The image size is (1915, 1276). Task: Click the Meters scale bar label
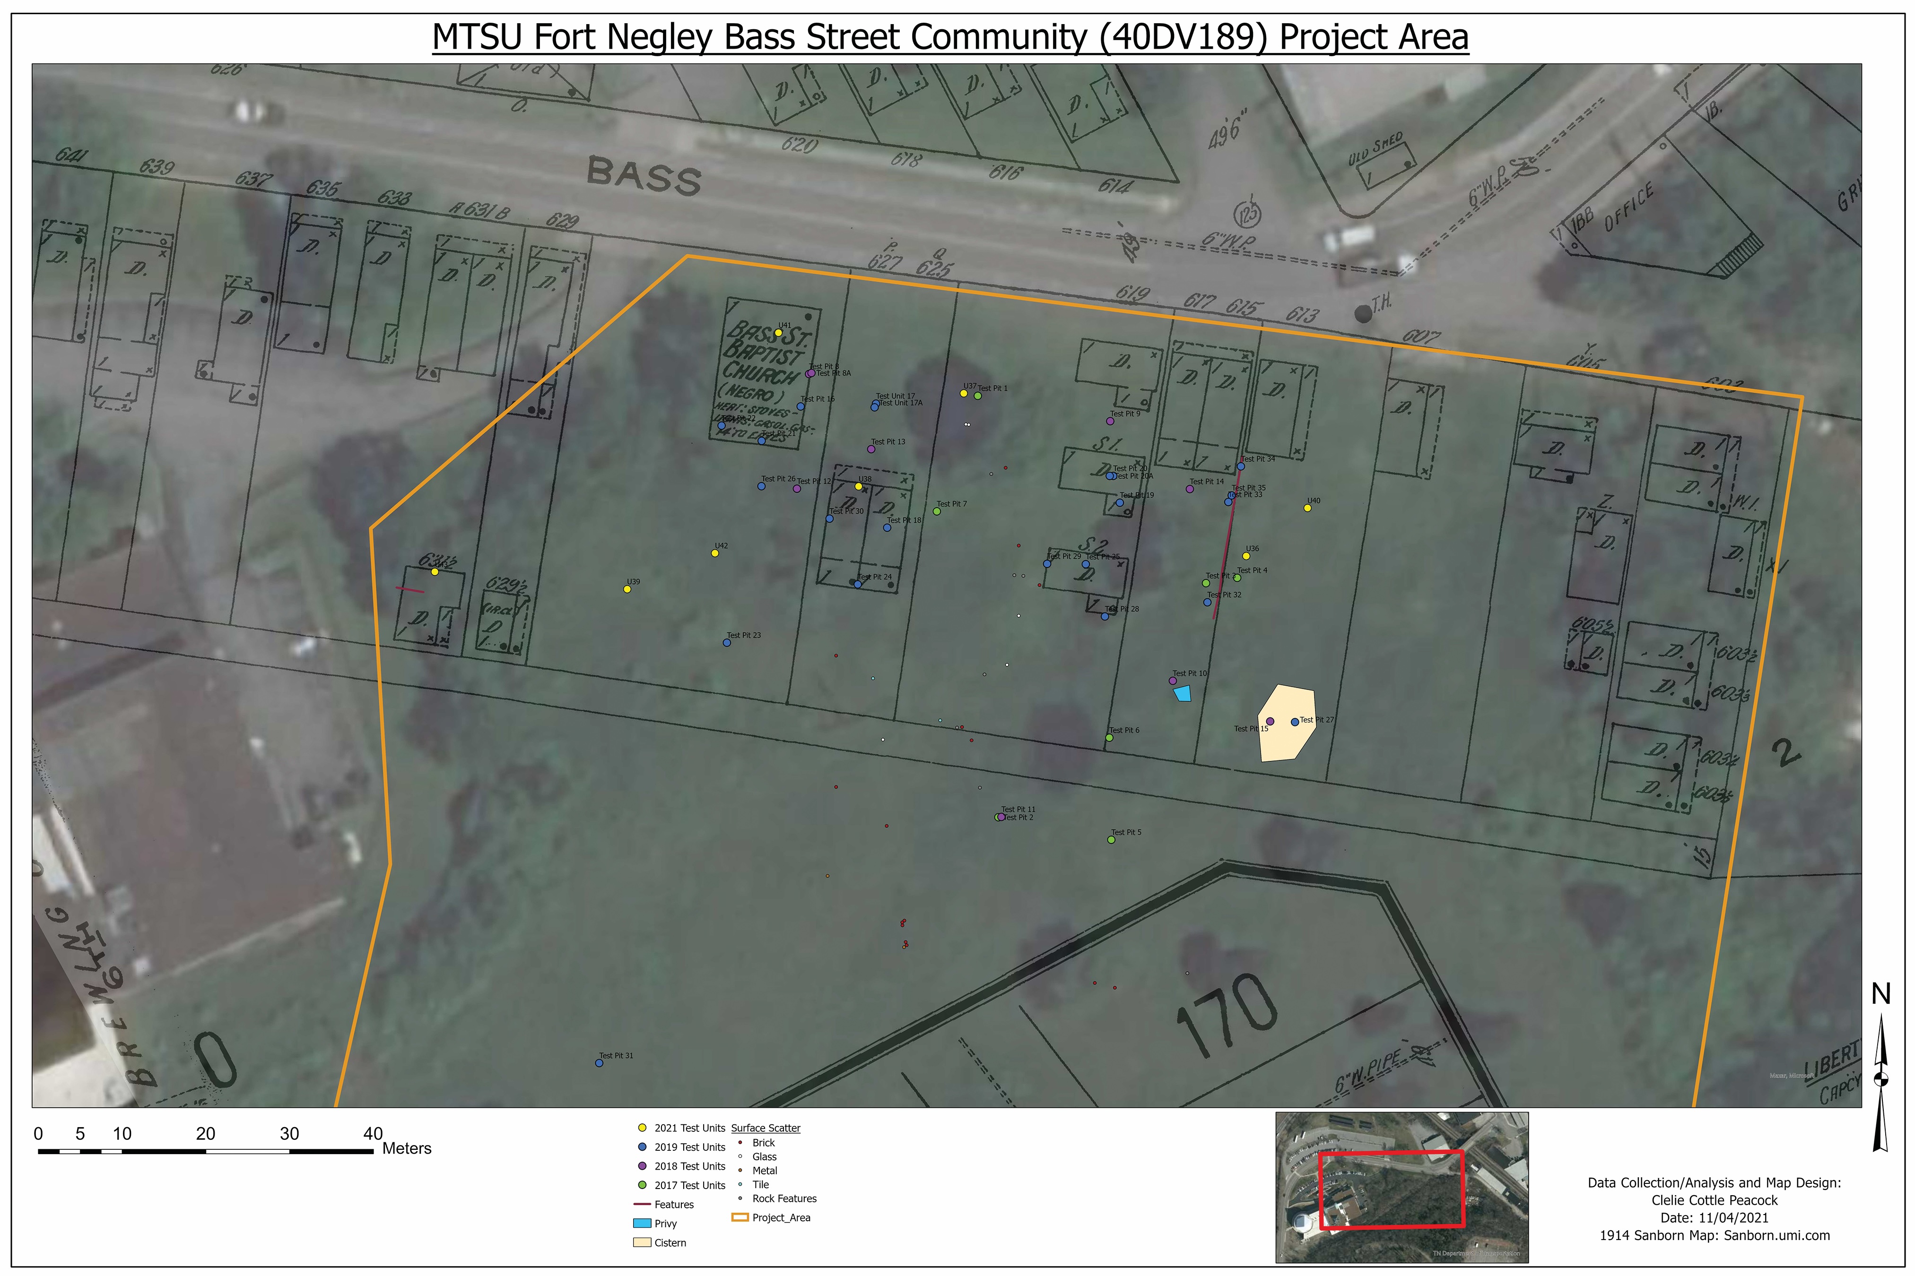[x=407, y=1148]
